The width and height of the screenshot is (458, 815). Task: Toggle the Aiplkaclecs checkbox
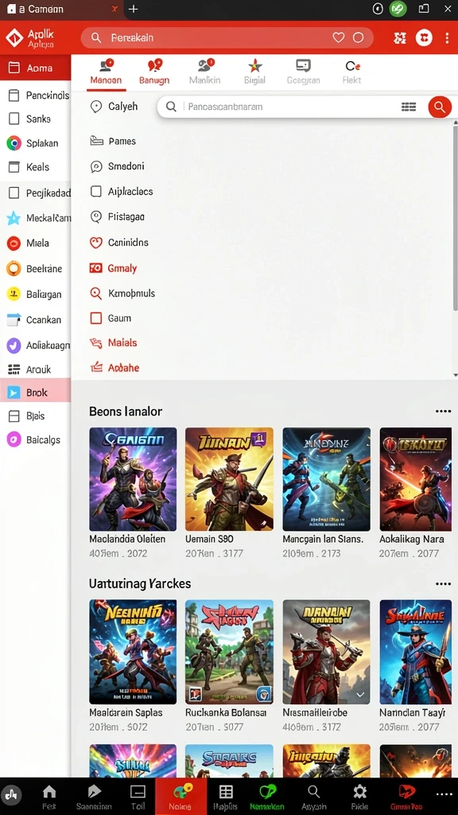(96, 191)
